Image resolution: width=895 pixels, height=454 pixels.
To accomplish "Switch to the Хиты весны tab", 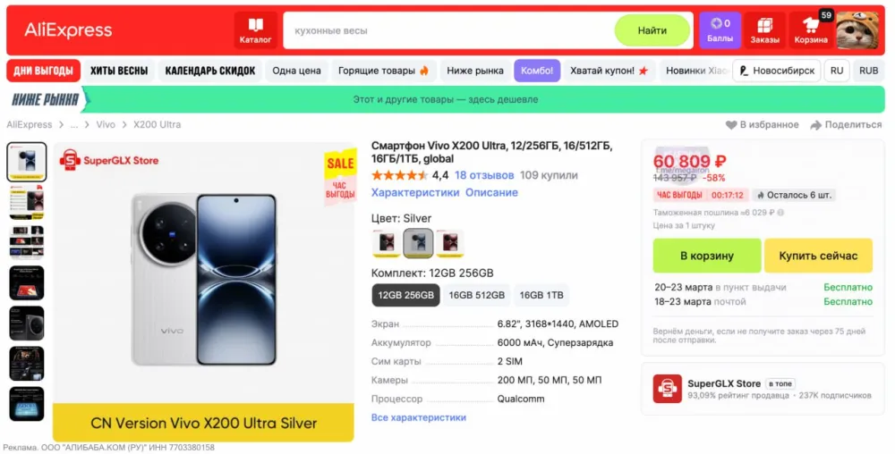I will (119, 71).
